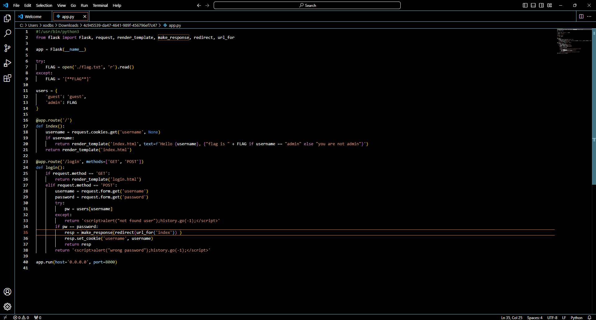Switch to the Welcome tab
596x320 pixels.
[33, 16]
